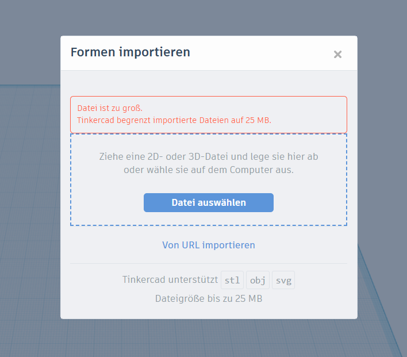Click the Formen importieren dialog title
407x357 pixels.
click(130, 52)
